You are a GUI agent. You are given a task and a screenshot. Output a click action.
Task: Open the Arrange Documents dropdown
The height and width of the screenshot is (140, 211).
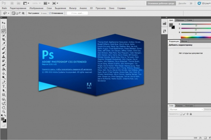[x=47, y=3]
